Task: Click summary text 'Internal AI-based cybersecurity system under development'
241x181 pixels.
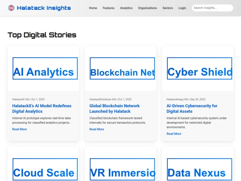Action: pos(196,122)
